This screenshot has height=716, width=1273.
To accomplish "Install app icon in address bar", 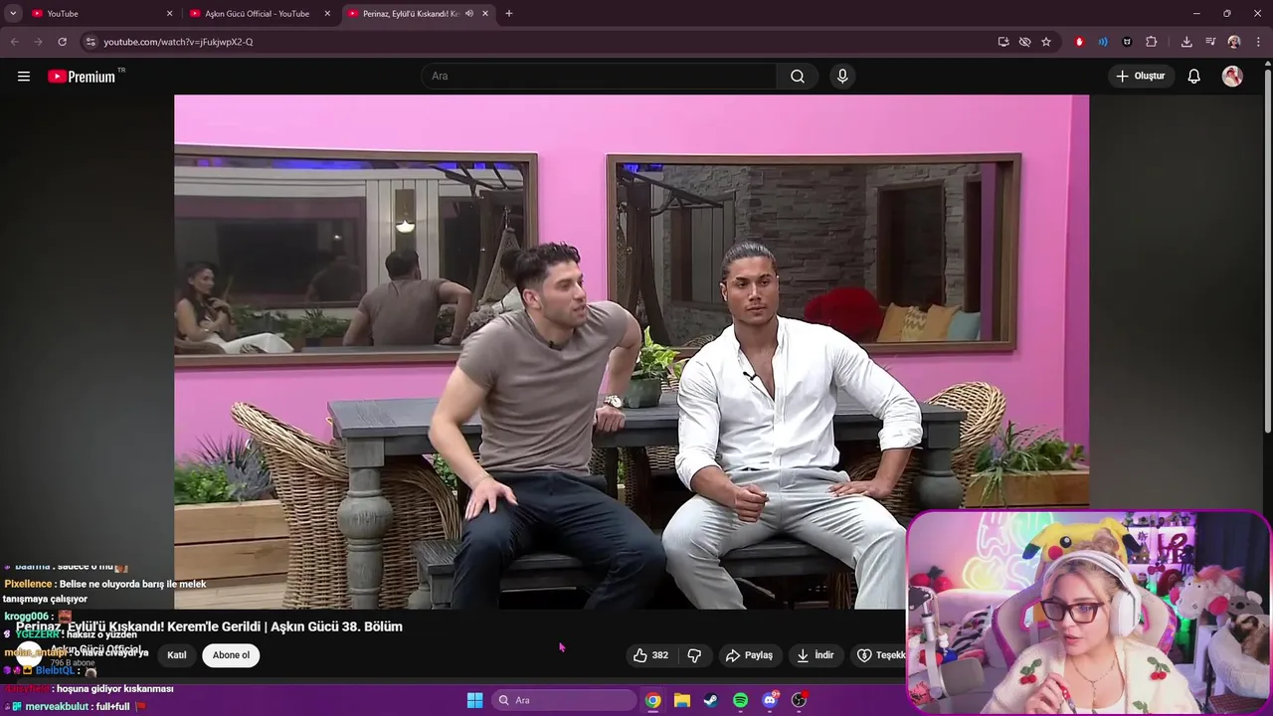I will click(x=1003, y=42).
